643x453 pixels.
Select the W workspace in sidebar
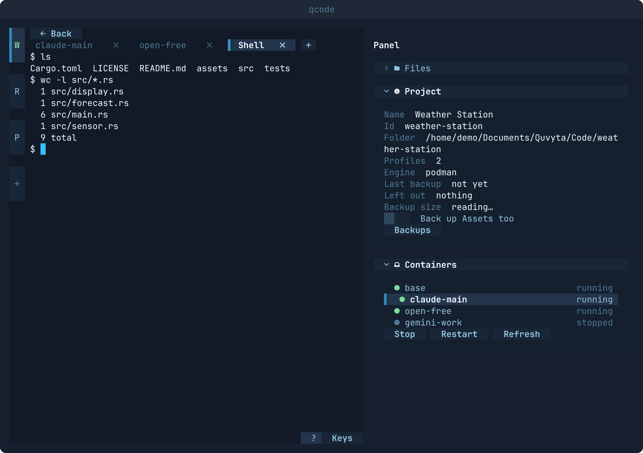17,45
